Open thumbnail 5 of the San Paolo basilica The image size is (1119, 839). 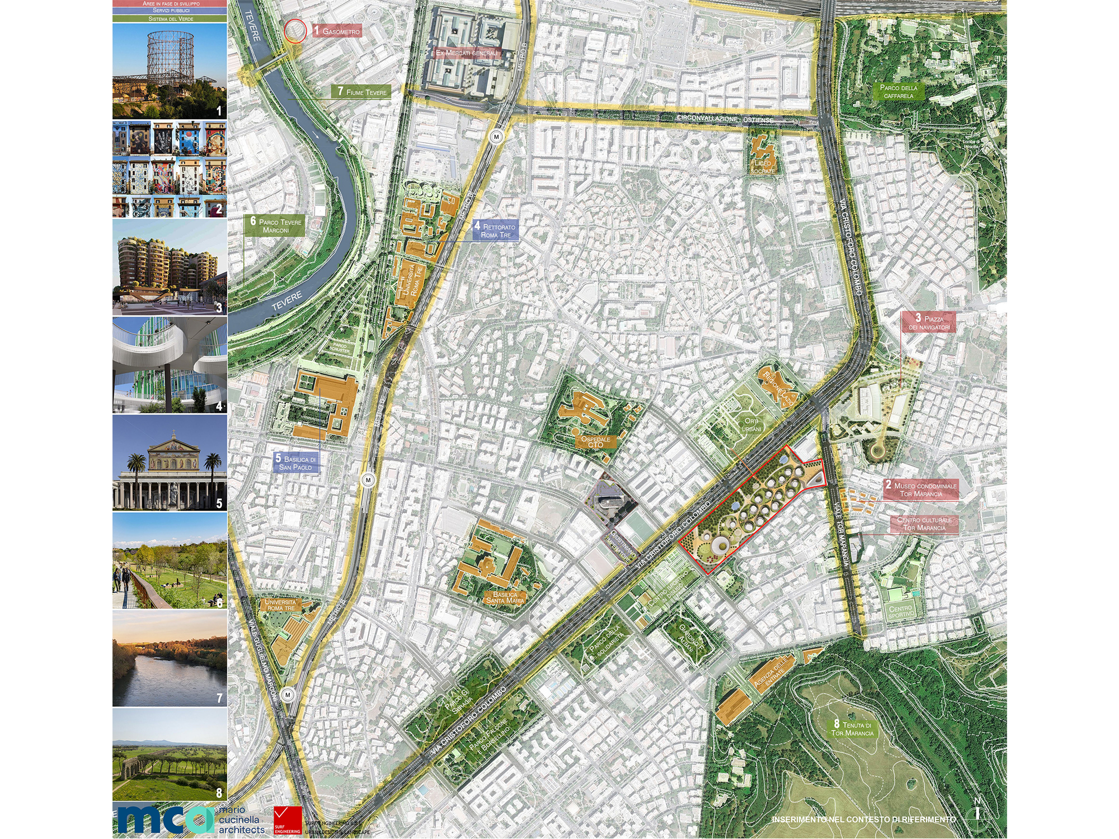tap(170, 463)
